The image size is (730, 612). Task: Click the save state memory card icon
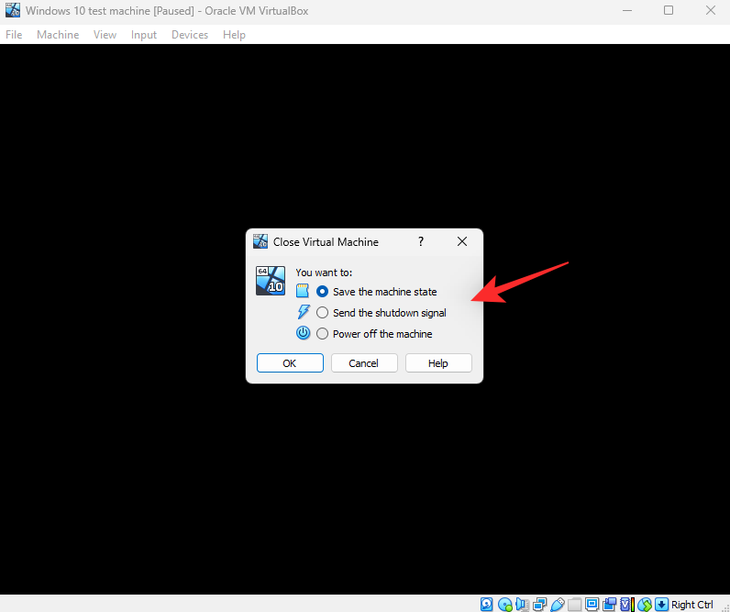point(303,291)
